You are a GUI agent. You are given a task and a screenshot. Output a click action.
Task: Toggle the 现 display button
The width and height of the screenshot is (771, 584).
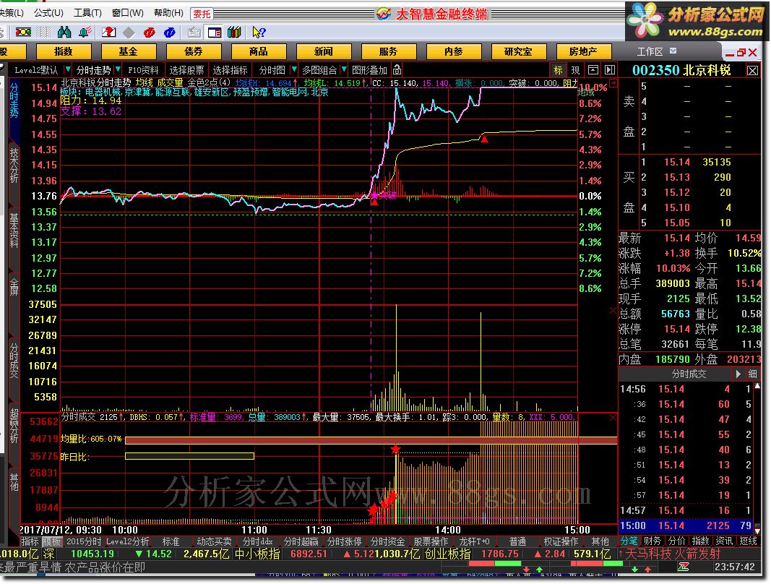(x=575, y=70)
